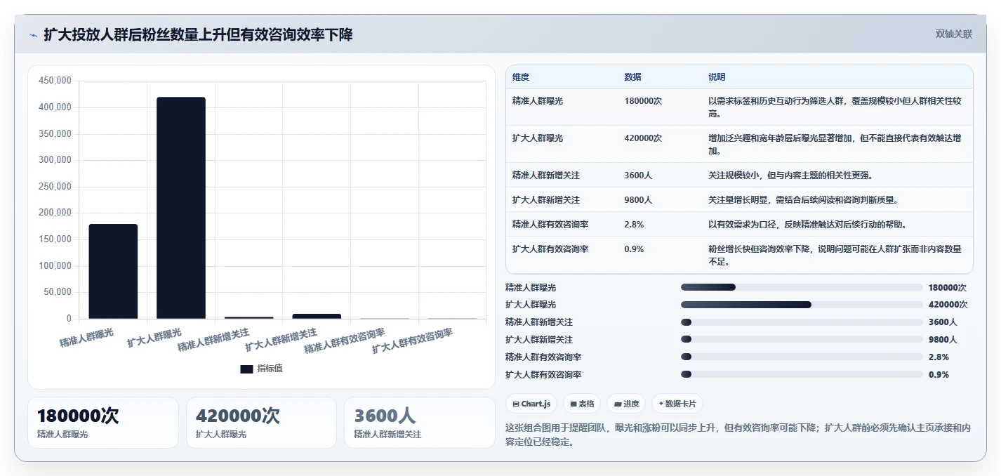Select the 进度 tag
This screenshot has width=1001, height=476.
pyautogui.click(x=626, y=404)
